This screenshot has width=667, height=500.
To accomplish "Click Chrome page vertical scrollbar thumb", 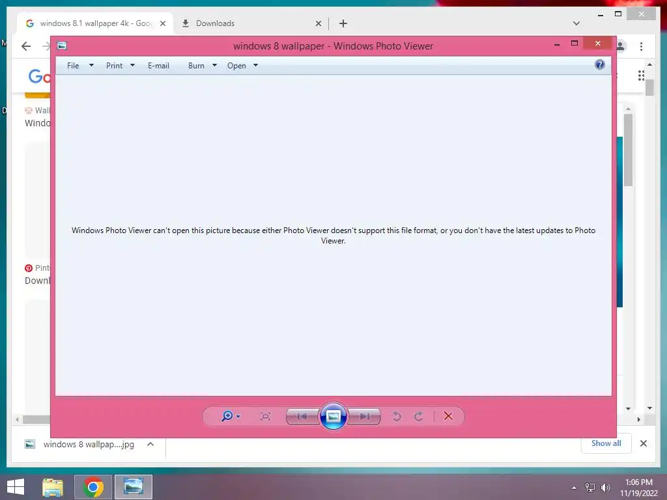I will click(649, 87).
